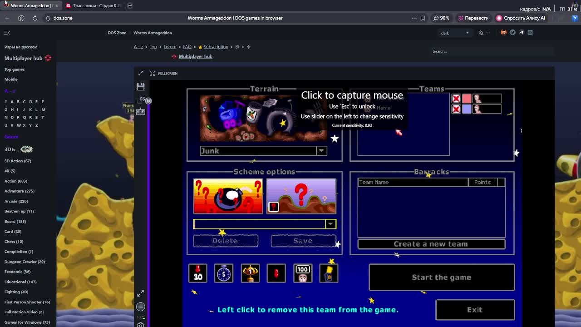
Task: Open the dark theme dropdown
Action: [455, 33]
